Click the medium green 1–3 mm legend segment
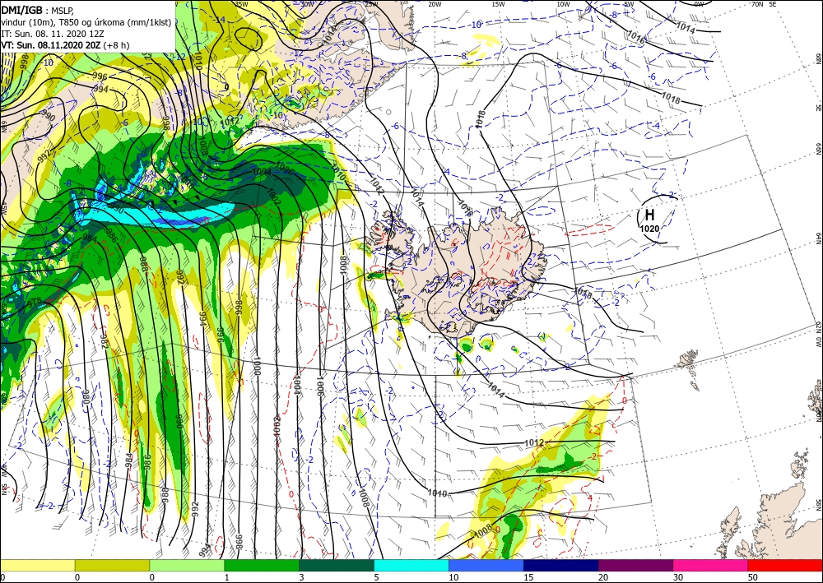 tap(262, 565)
